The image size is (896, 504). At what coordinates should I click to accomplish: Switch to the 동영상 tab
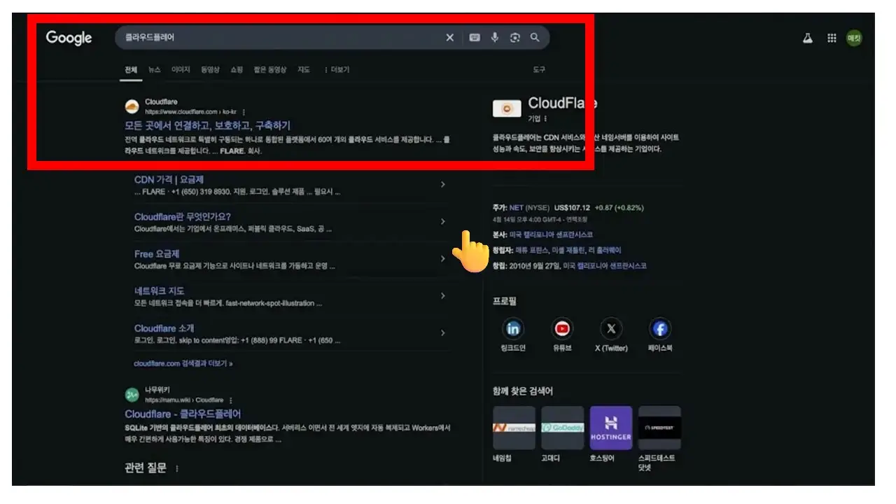pos(210,70)
